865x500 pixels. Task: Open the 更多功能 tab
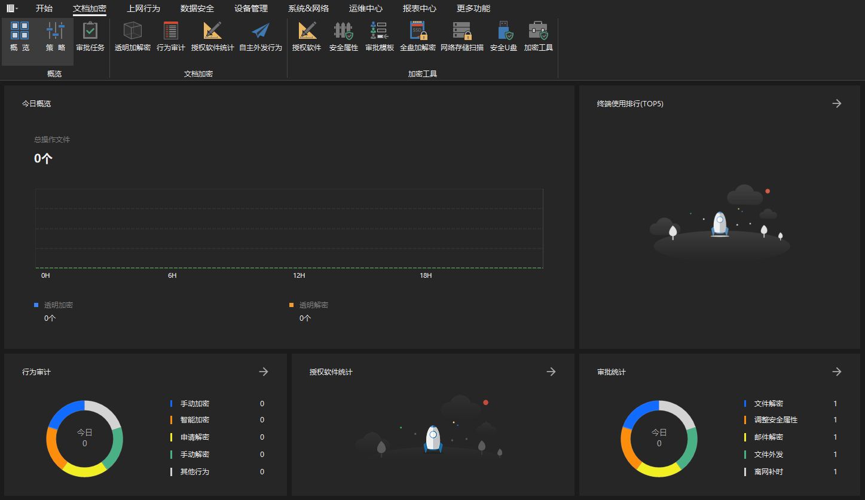[x=473, y=8]
